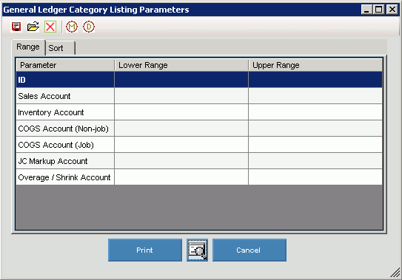Click the Cancel button
The width and height of the screenshot is (402, 280).
[249, 250]
